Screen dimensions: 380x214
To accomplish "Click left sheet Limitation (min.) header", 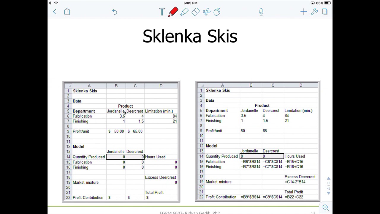I will [x=159, y=111].
